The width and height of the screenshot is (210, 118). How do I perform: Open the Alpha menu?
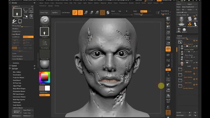point(41,3)
